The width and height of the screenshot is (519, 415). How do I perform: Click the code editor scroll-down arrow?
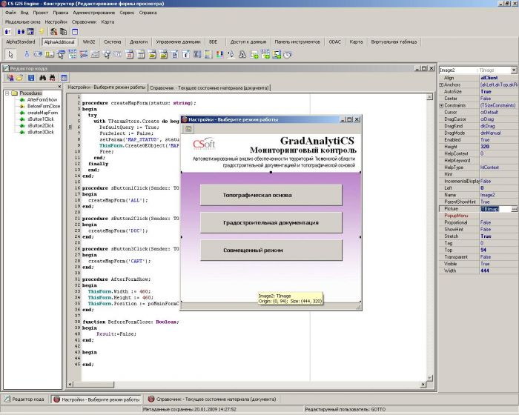pos(429,378)
